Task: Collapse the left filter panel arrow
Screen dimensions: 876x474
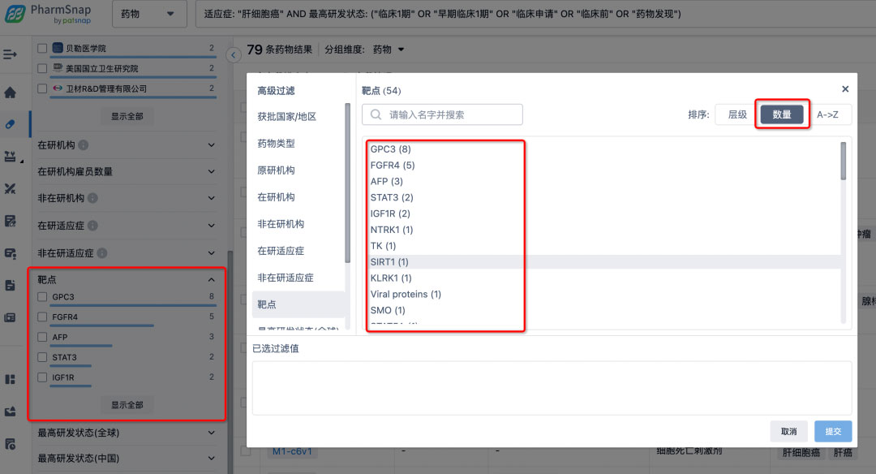Action: pyautogui.click(x=234, y=54)
